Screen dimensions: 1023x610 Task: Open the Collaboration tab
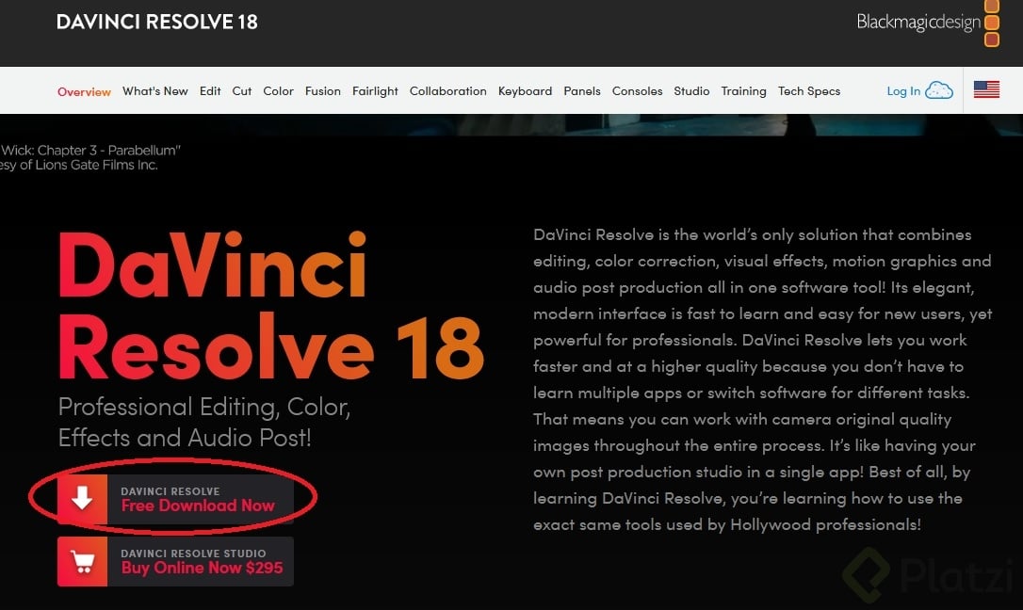tap(448, 91)
